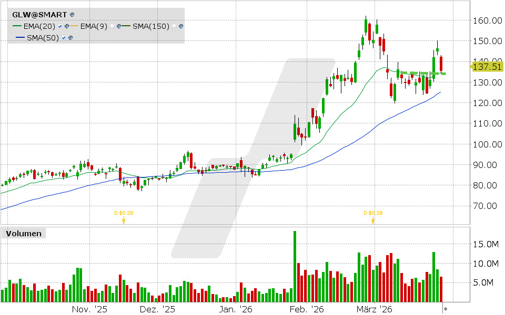Uncheck the EMA(20) indicator checkbox
The image size is (505, 315).
pos(59,26)
